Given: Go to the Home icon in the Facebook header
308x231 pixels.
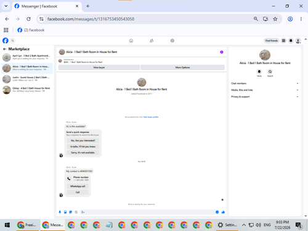Looking at the screenshot, I should click(x=131, y=41).
